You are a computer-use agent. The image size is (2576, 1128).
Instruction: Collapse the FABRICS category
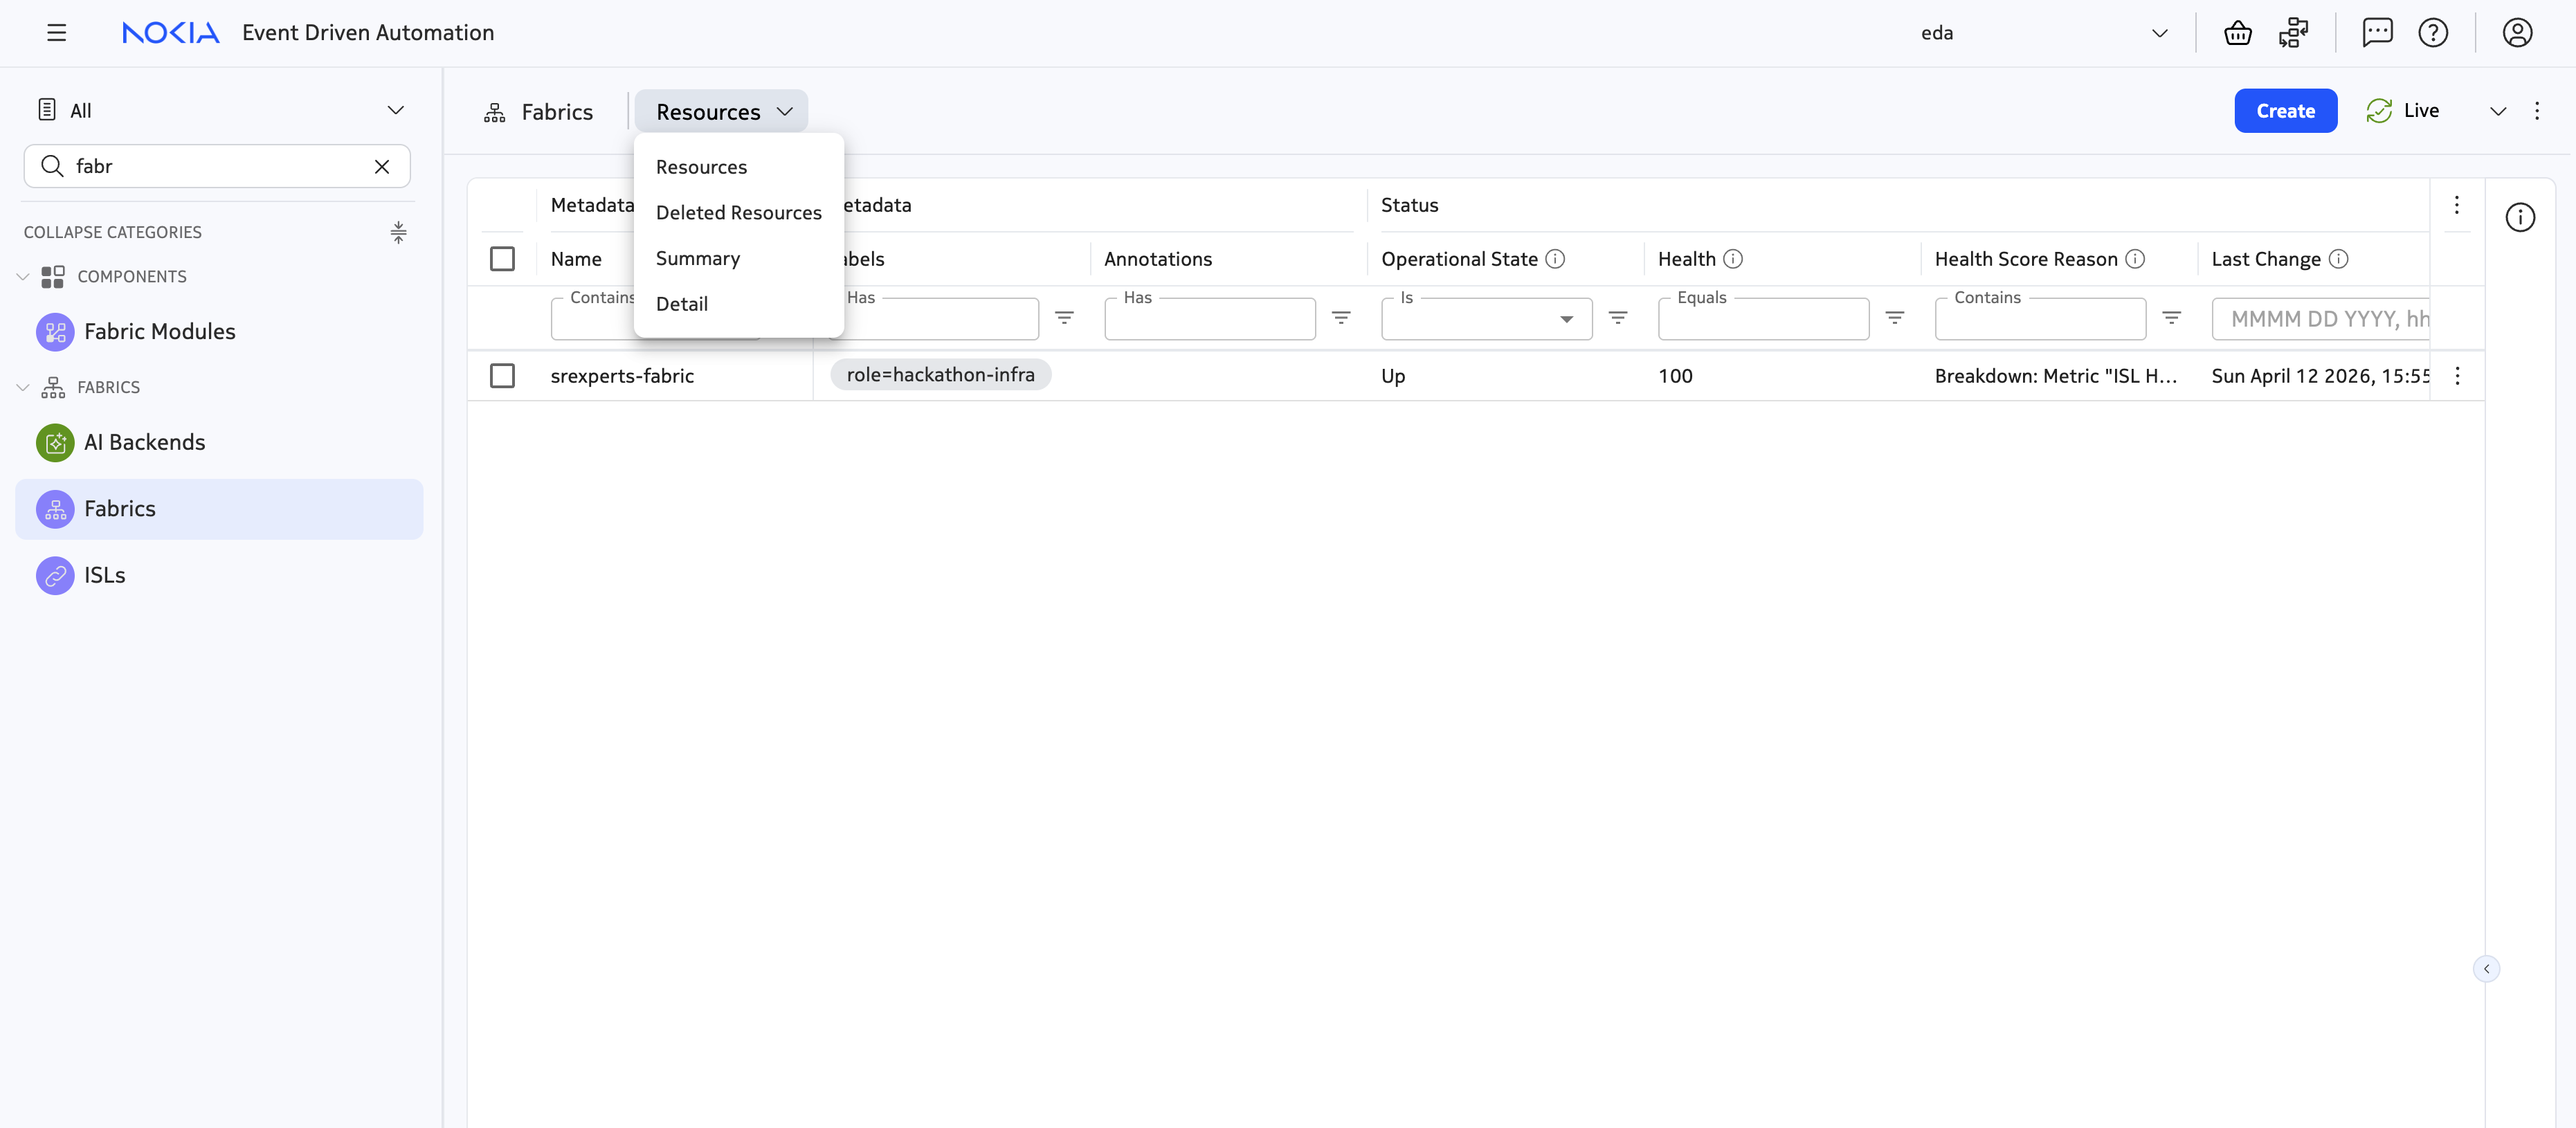click(22, 388)
